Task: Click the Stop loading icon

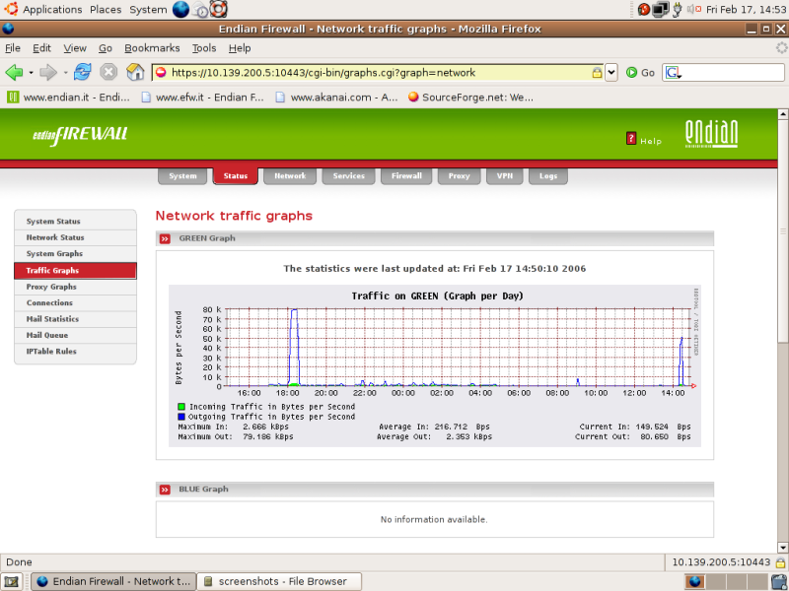Action: pos(108,72)
